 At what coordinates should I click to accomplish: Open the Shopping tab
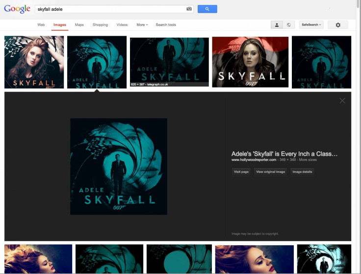coord(100,25)
